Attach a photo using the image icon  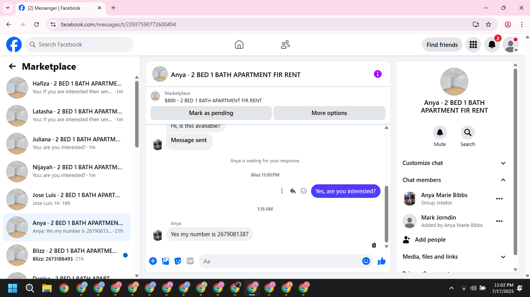(165, 261)
